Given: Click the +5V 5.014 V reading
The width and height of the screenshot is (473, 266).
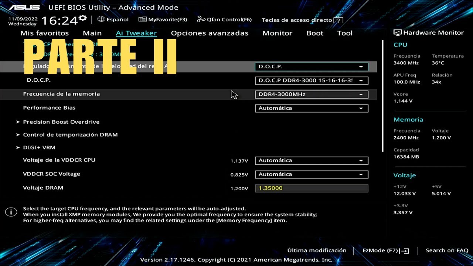Looking at the screenshot, I should click(x=441, y=194).
